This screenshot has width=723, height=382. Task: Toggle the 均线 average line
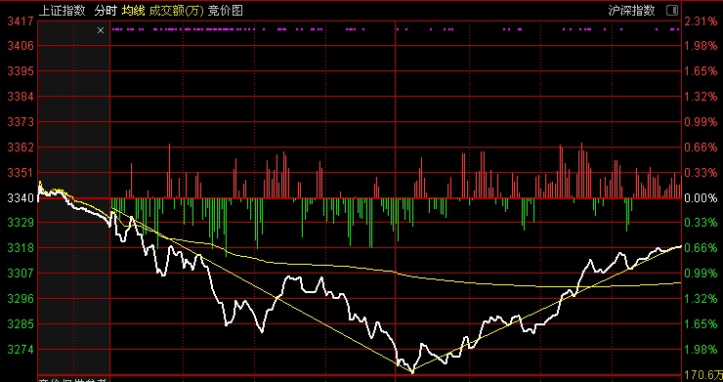(133, 11)
